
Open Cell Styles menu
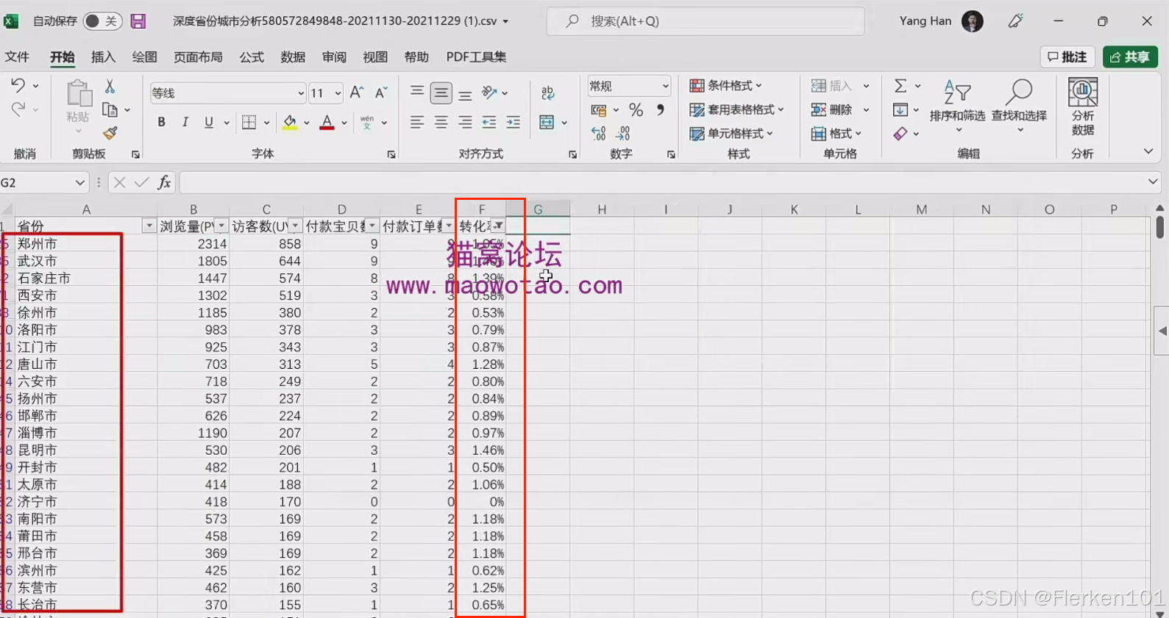731,133
